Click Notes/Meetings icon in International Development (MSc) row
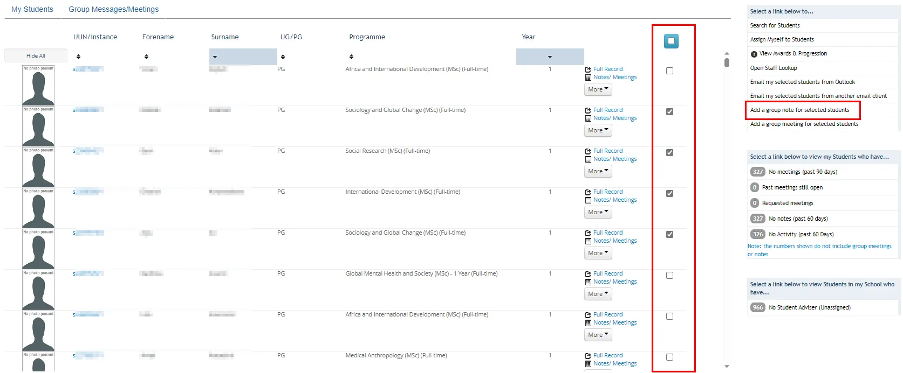This screenshot has width=903, height=373. [588, 200]
